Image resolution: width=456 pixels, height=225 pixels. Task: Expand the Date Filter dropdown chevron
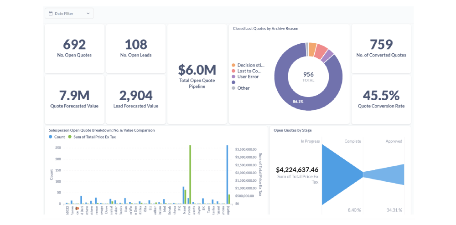point(88,14)
